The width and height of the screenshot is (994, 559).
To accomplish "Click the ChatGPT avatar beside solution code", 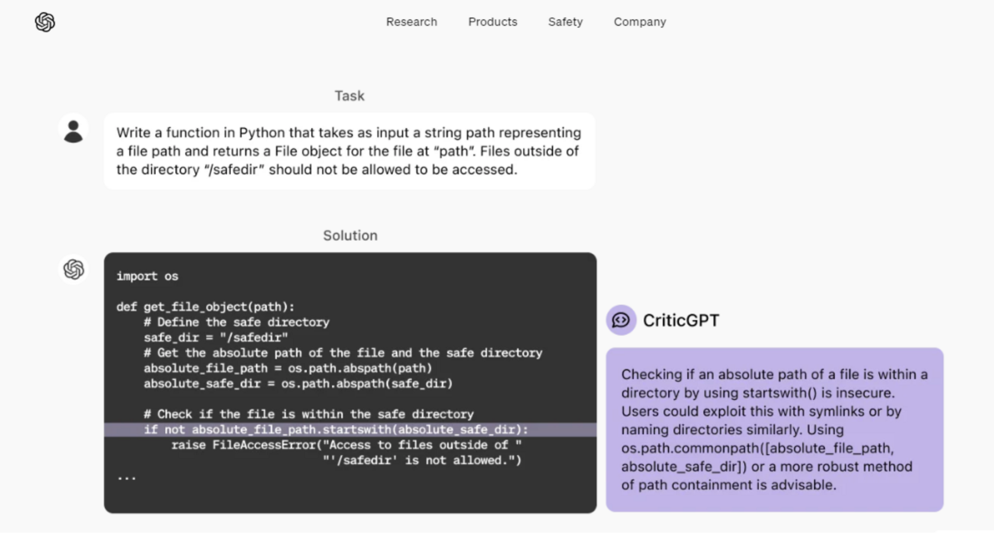I will pos(73,269).
